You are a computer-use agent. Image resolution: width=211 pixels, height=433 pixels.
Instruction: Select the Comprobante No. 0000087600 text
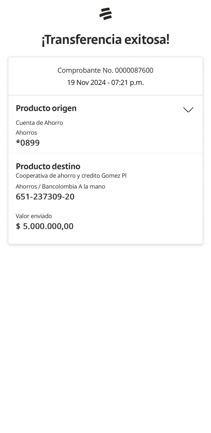point(105,70)
